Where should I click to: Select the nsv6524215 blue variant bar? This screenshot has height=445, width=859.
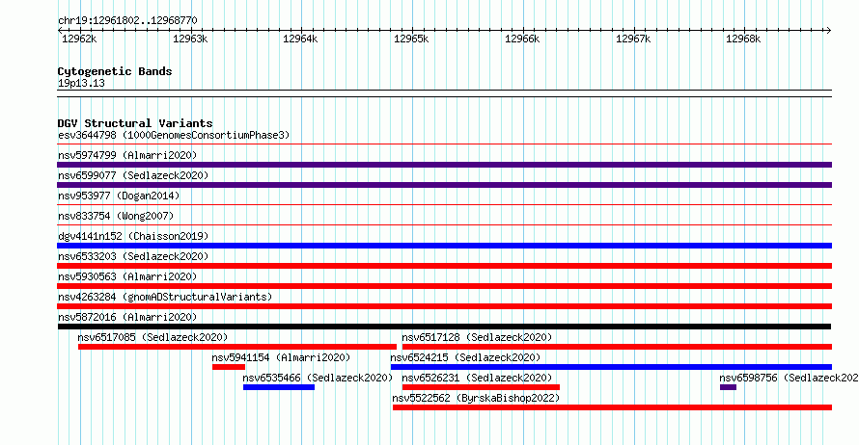click(x=611, y=367)
